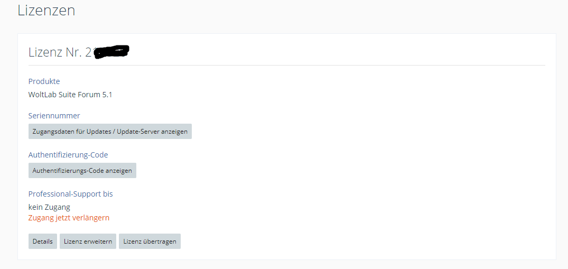The width and height of the screenshot is (568, 269).
Task: Click the 'Authentifizierung-Code' label
Action: 68,155
